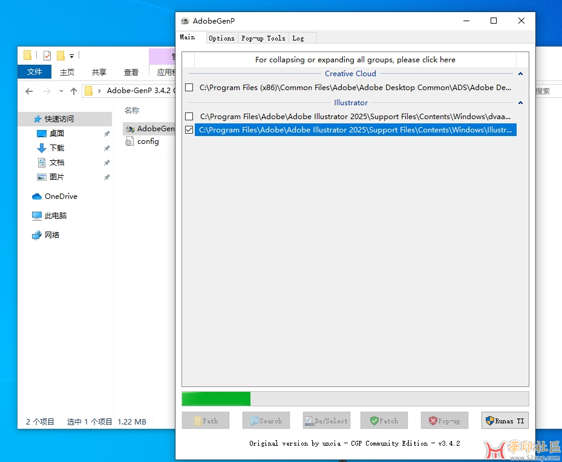Image resolution: width=562 pixels, height=462 pixels.
Task: Maximize the AdobeGenP window
Action: tap(494, 21)
